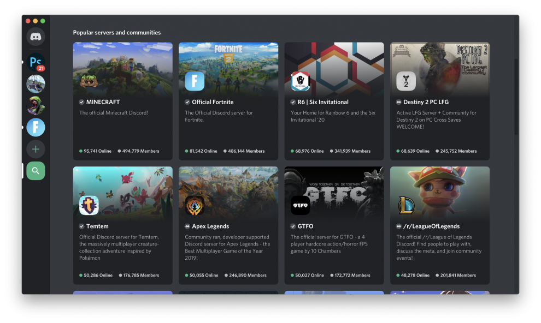
Task: Select the MINECRAFT server title
Action: pyautogui.click(x=103, y=102)
